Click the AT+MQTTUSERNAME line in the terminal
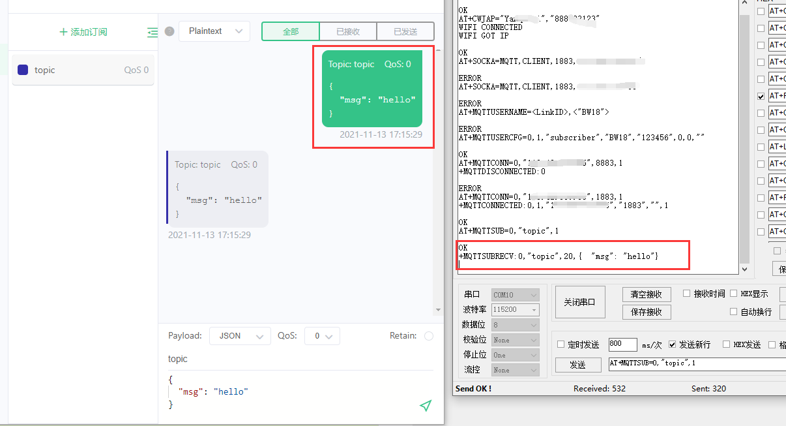 534,112
